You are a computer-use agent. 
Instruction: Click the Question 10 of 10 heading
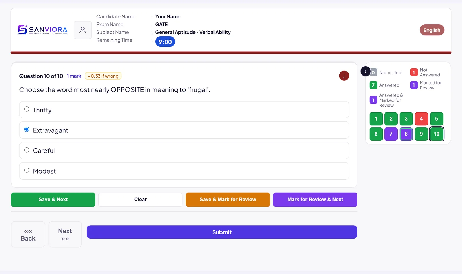click(41, 76)
